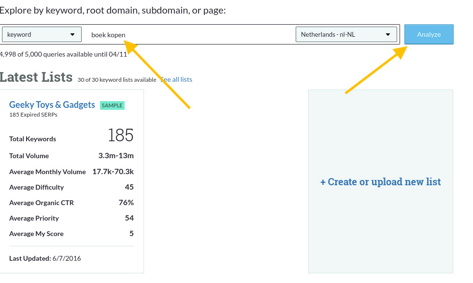Image resolution: width=473 pixels, height=283 pixels.
Task: Click the Average My Score label
Action: (36, 234)
